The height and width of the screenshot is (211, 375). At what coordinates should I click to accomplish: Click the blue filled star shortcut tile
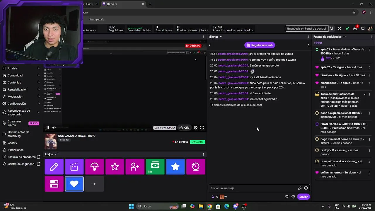coord(175,167)
